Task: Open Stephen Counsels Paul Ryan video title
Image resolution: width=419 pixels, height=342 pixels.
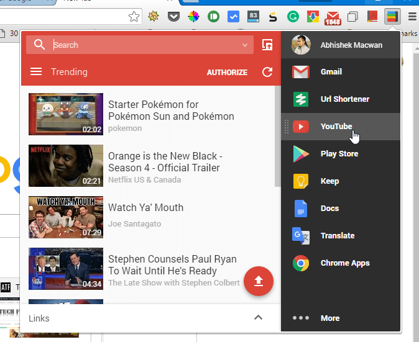Action: point(172,265)
